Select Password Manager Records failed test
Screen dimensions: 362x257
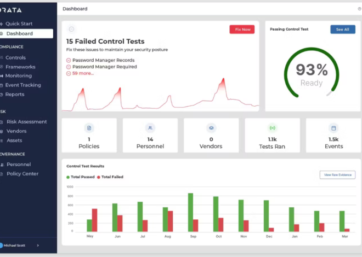[x=104, y=60]
